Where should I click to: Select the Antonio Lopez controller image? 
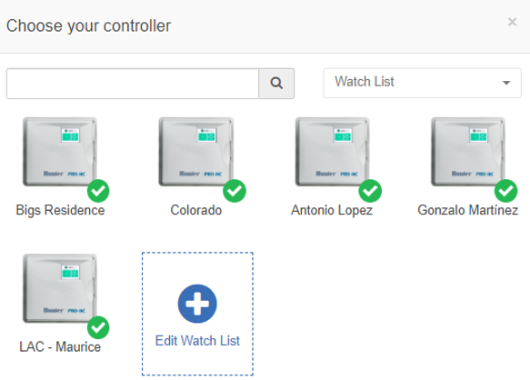(332, 152)
